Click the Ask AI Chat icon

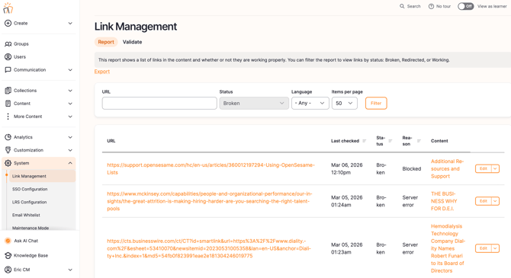pos(8,241)
